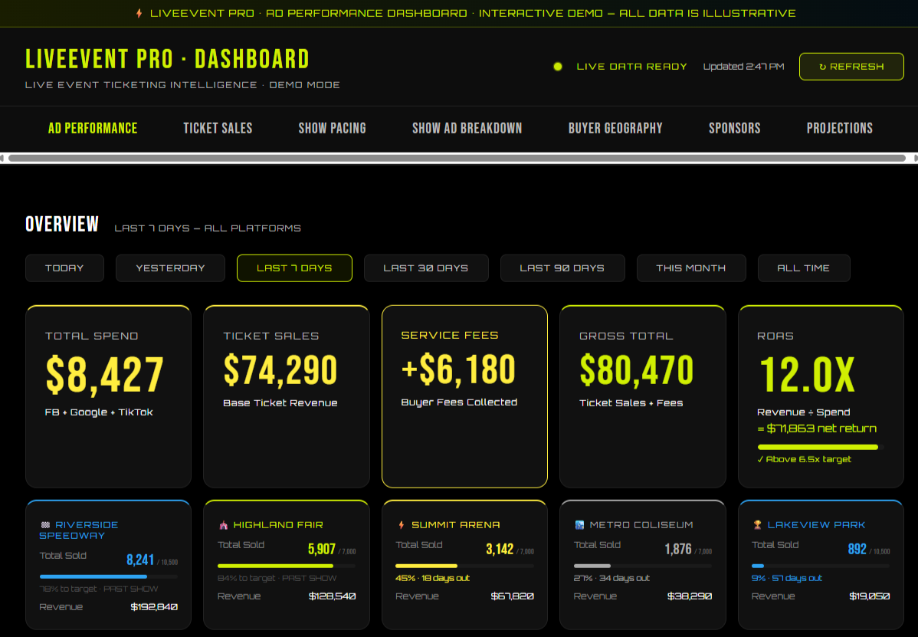Click the 8,241 total sold value
Image resolution: width=918 pixels, height=637 pixels.
[x=140, y=560]
